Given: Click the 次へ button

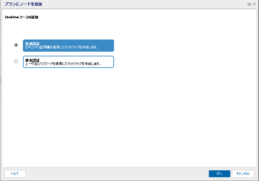Looking at the screenshot, I should (x=219, y=174).
